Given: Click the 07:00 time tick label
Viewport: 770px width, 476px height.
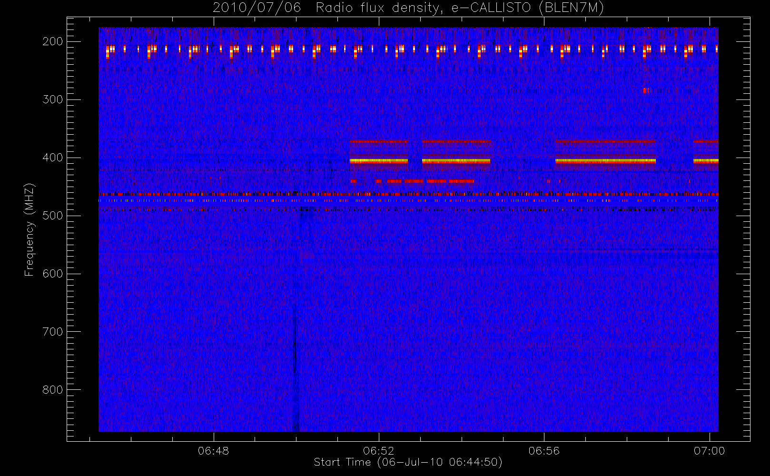Looking at the screenshot, I should click(709, 451).
